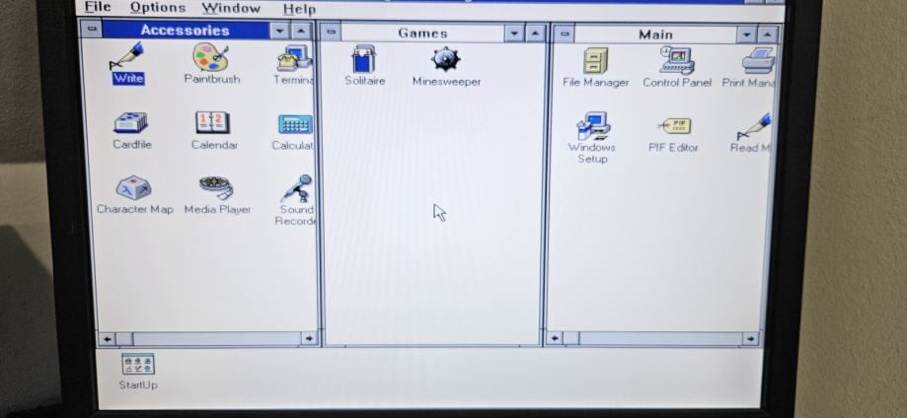
Task: Select the File Manager cabinet icon
Action: coord(595,60)
